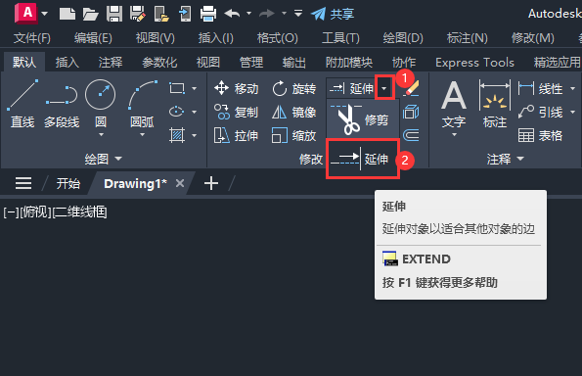Viewport: 582px width, 376px height.
Task: Expand the rectangle tool dropdown arrow
Action: pos(194,89)
